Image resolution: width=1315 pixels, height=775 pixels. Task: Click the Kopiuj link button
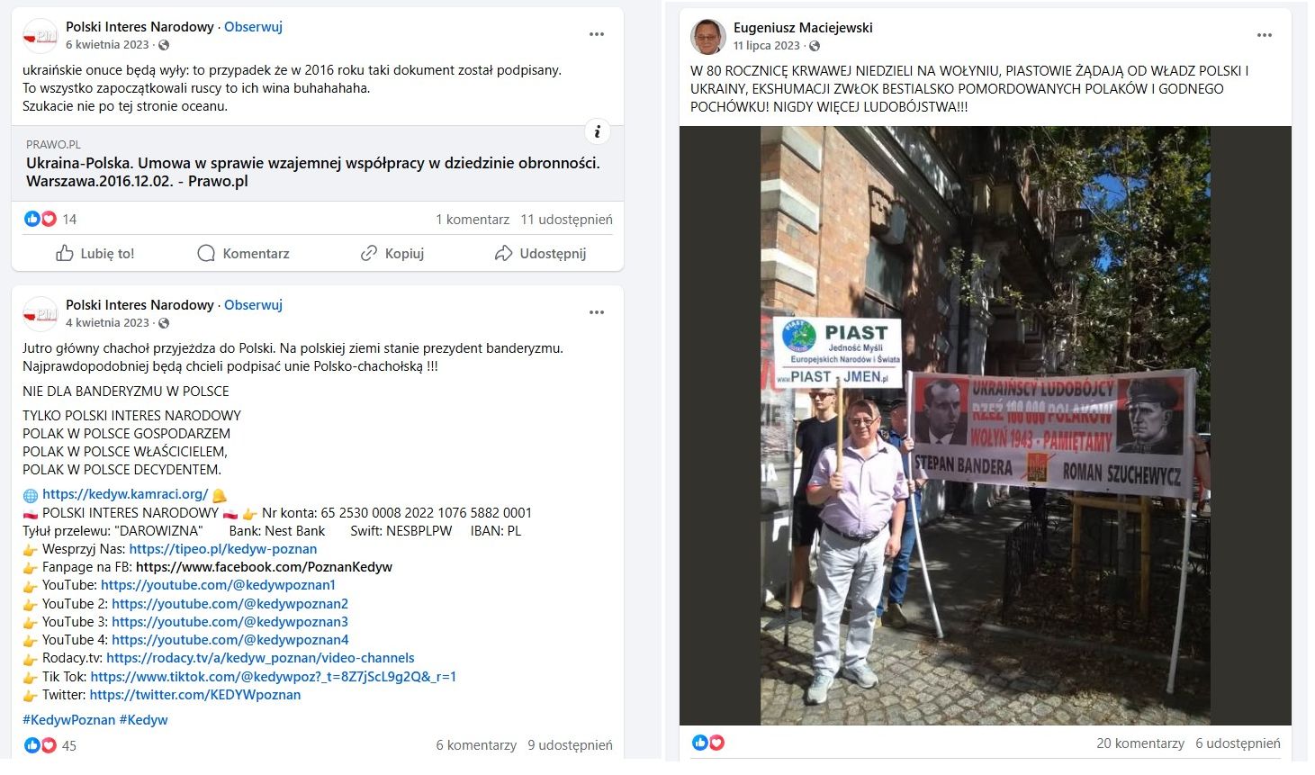coord(392,254)
